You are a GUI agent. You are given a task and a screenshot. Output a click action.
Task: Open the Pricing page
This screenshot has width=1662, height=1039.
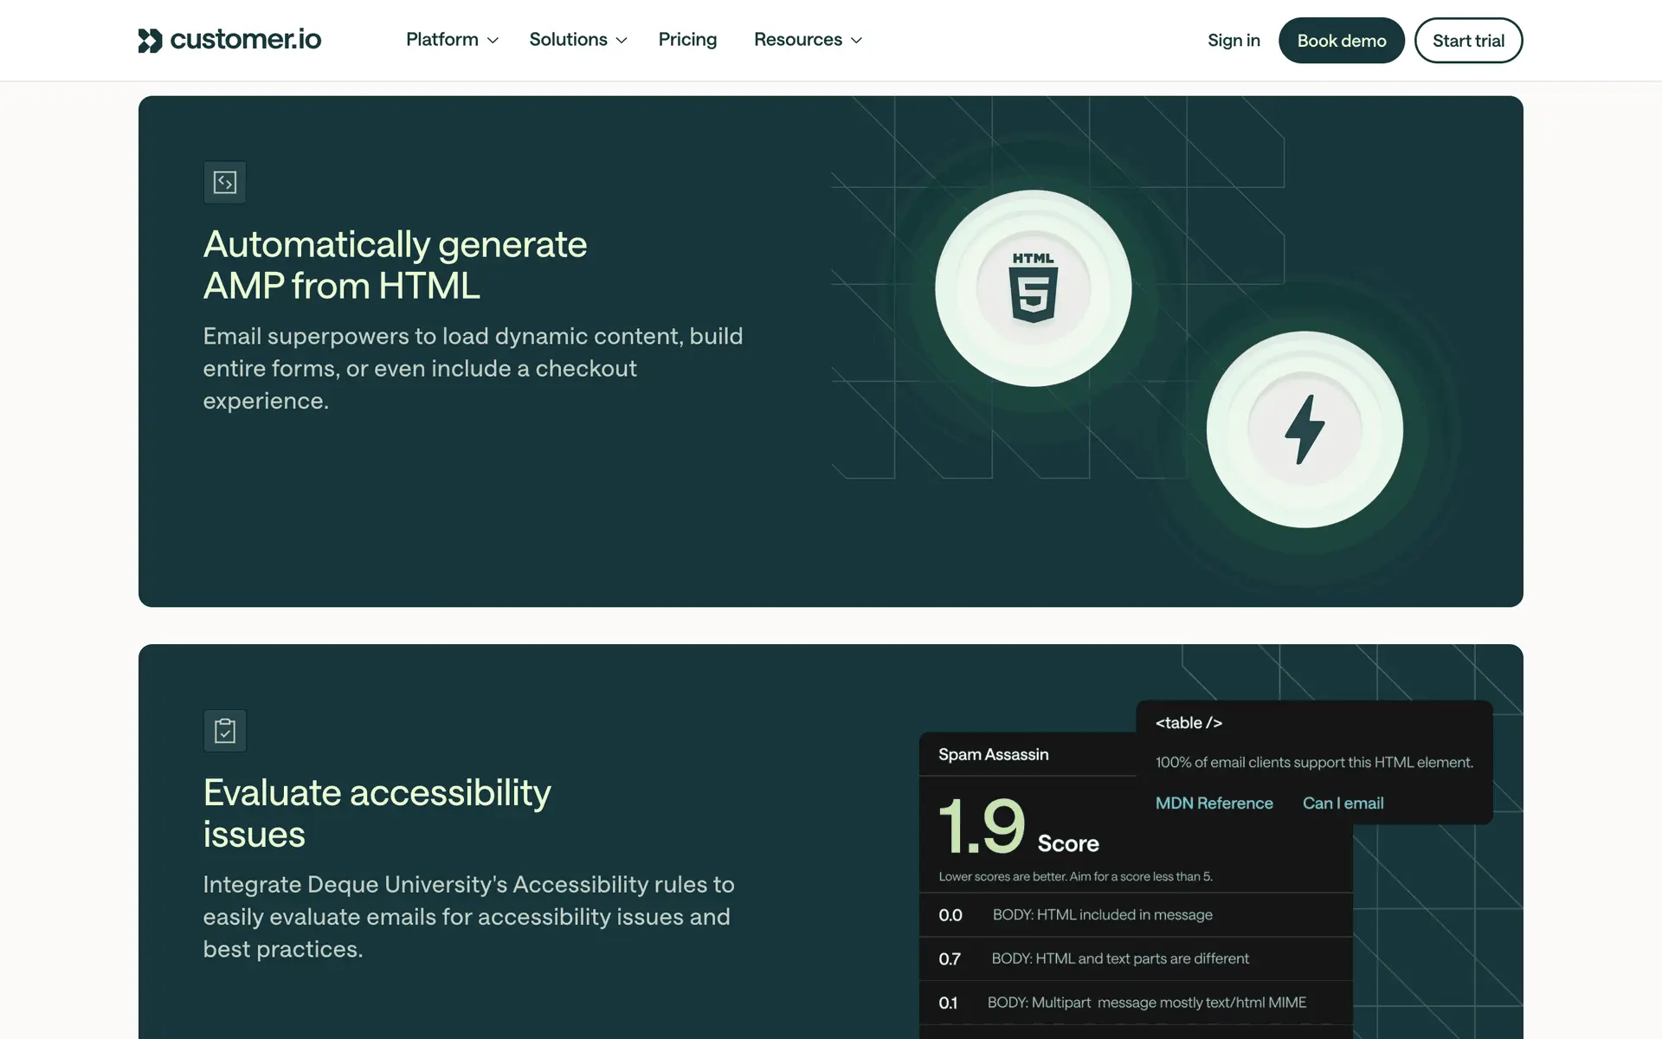pos(687,40)
